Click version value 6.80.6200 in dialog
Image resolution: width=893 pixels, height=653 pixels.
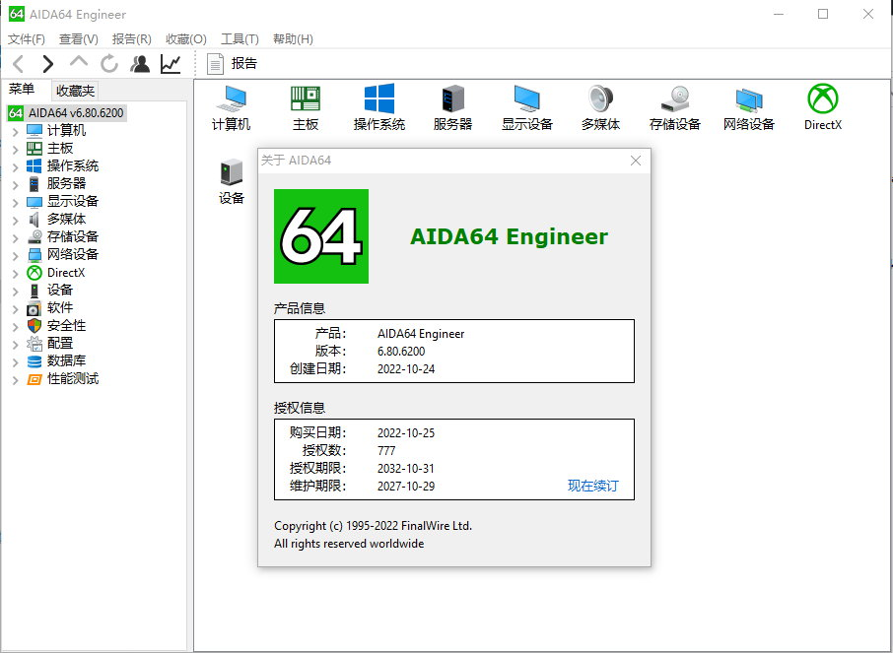pyautogui.click(x=401, y=352)
